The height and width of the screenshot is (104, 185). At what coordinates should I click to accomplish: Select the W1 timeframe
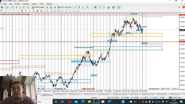[x=74, y=11]
